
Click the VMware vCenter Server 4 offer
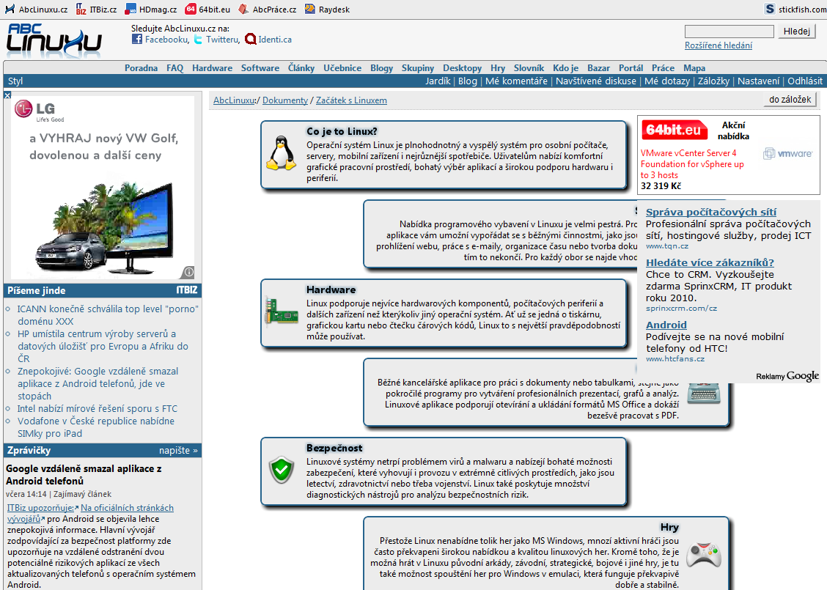click(x=692, y=164)
